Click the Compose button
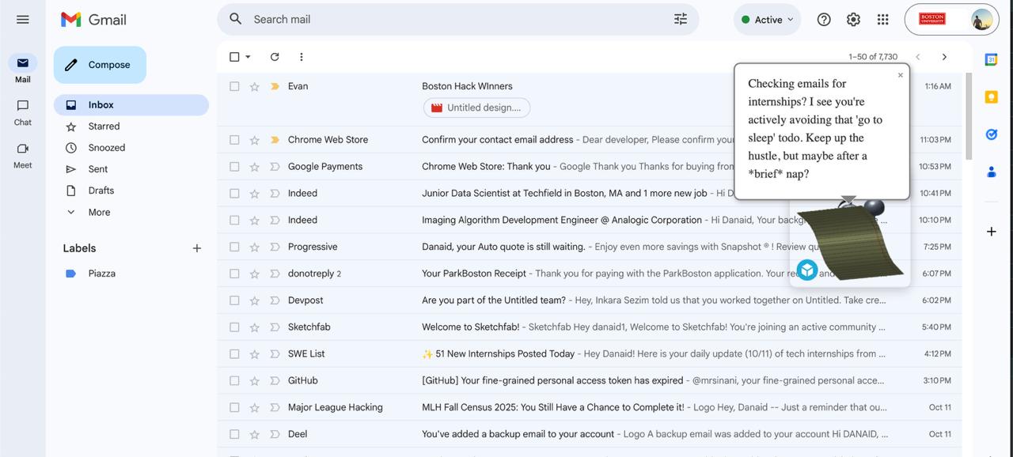The image size is (1013, 457). 100,65
